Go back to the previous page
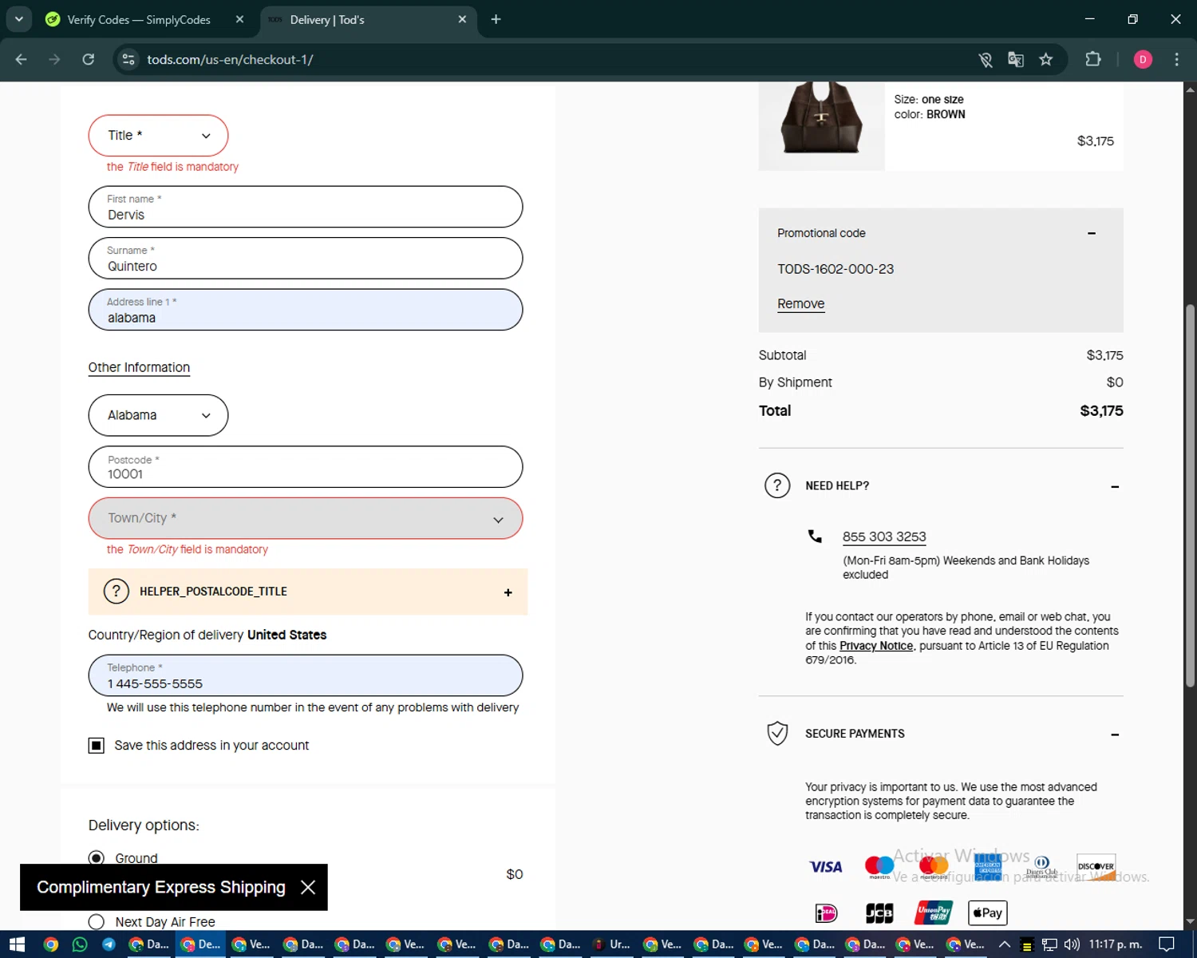Viewport: 1197px width, 958px height. (x=22, y=59)
